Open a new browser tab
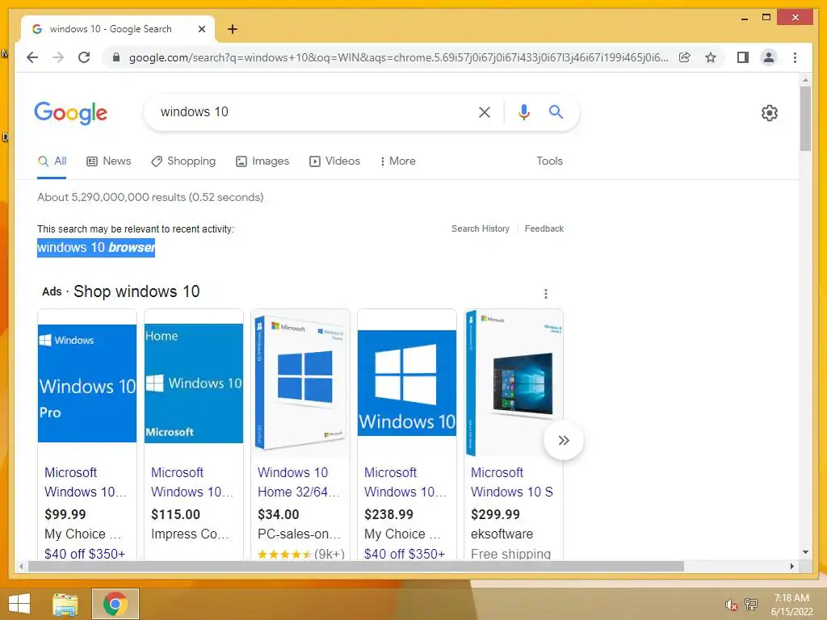 (x=233, y=29)
